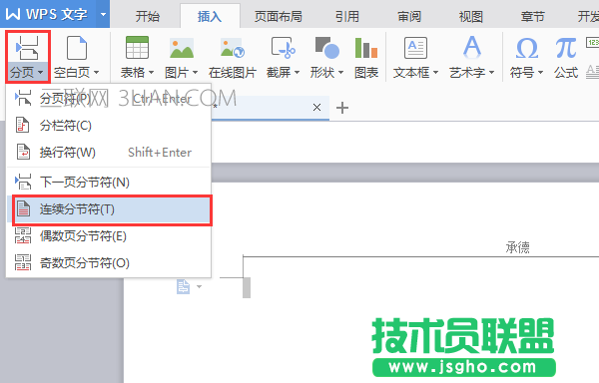Click the 图片 picture icon
The width and height of the screenshot is (599, 383).
point(182,48)
